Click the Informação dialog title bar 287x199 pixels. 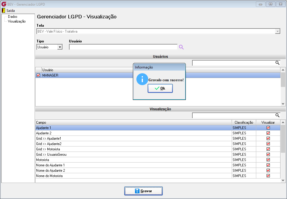(x=159, y=67)
